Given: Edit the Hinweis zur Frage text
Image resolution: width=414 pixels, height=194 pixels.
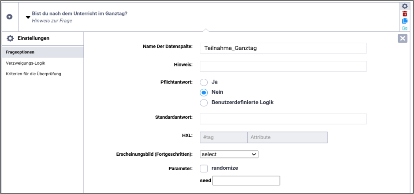Looking at the screenshot, I should tap(52, 21).
